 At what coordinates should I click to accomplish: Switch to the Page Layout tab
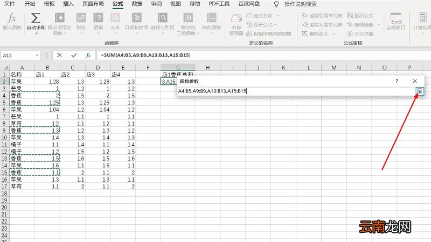[x=93, y=4]
